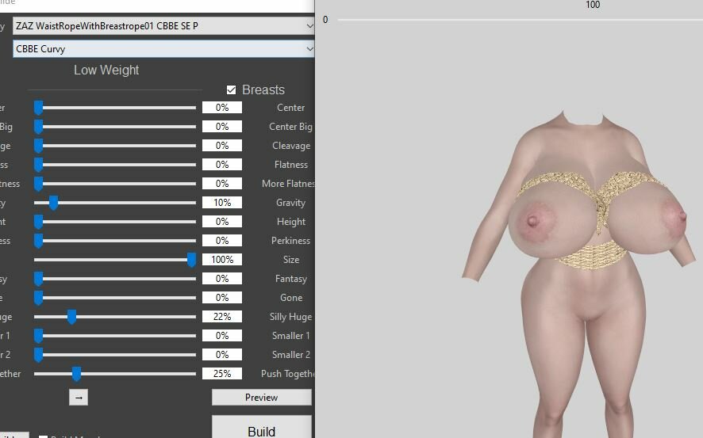Click the Center value field showing 0%
The width and height of the screenshot is (703, 438).
point(222,108)
